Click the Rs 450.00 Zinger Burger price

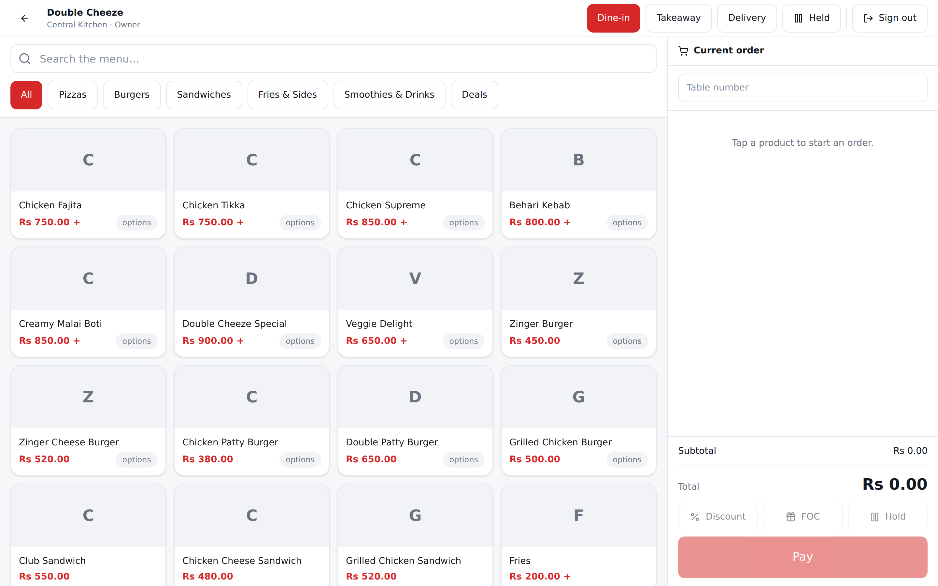pyautogui.click(x=534, y=341)
